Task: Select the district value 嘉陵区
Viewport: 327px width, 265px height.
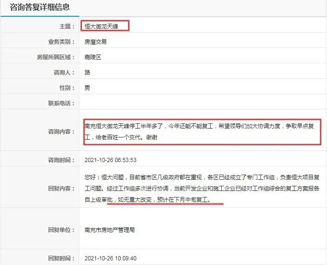Action: coord(93,57)
